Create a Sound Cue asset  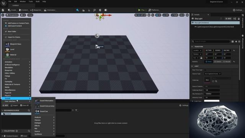pos(44,111)
